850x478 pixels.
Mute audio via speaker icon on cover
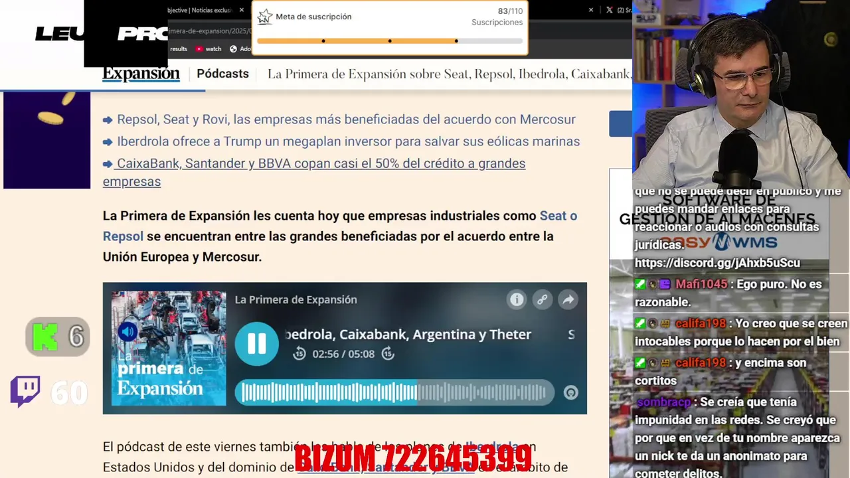[127, 331]
